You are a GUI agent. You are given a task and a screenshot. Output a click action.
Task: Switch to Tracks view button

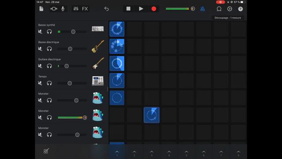(54, 9)
